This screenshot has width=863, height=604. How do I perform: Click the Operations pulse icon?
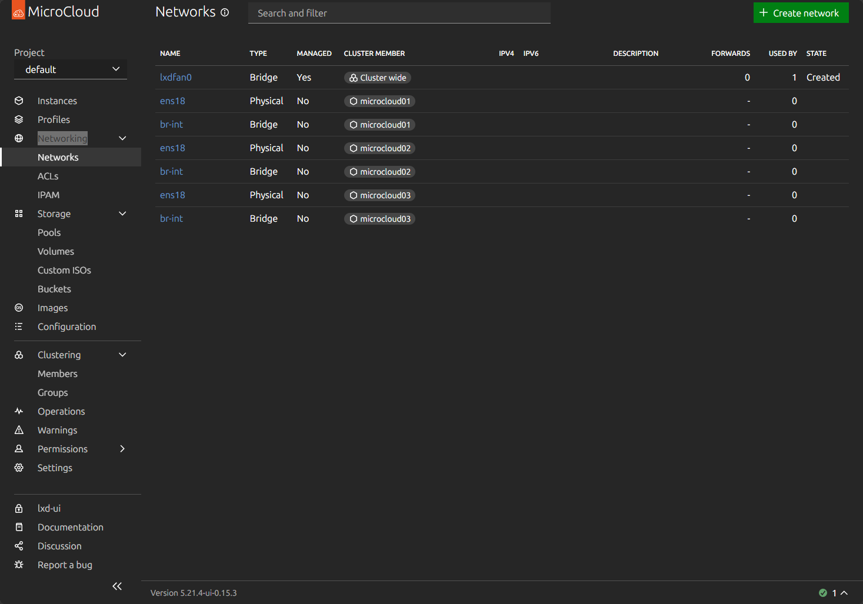pos(19,411)
